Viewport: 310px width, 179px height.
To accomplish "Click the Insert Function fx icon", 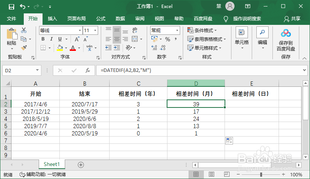I will pos(88,70).
